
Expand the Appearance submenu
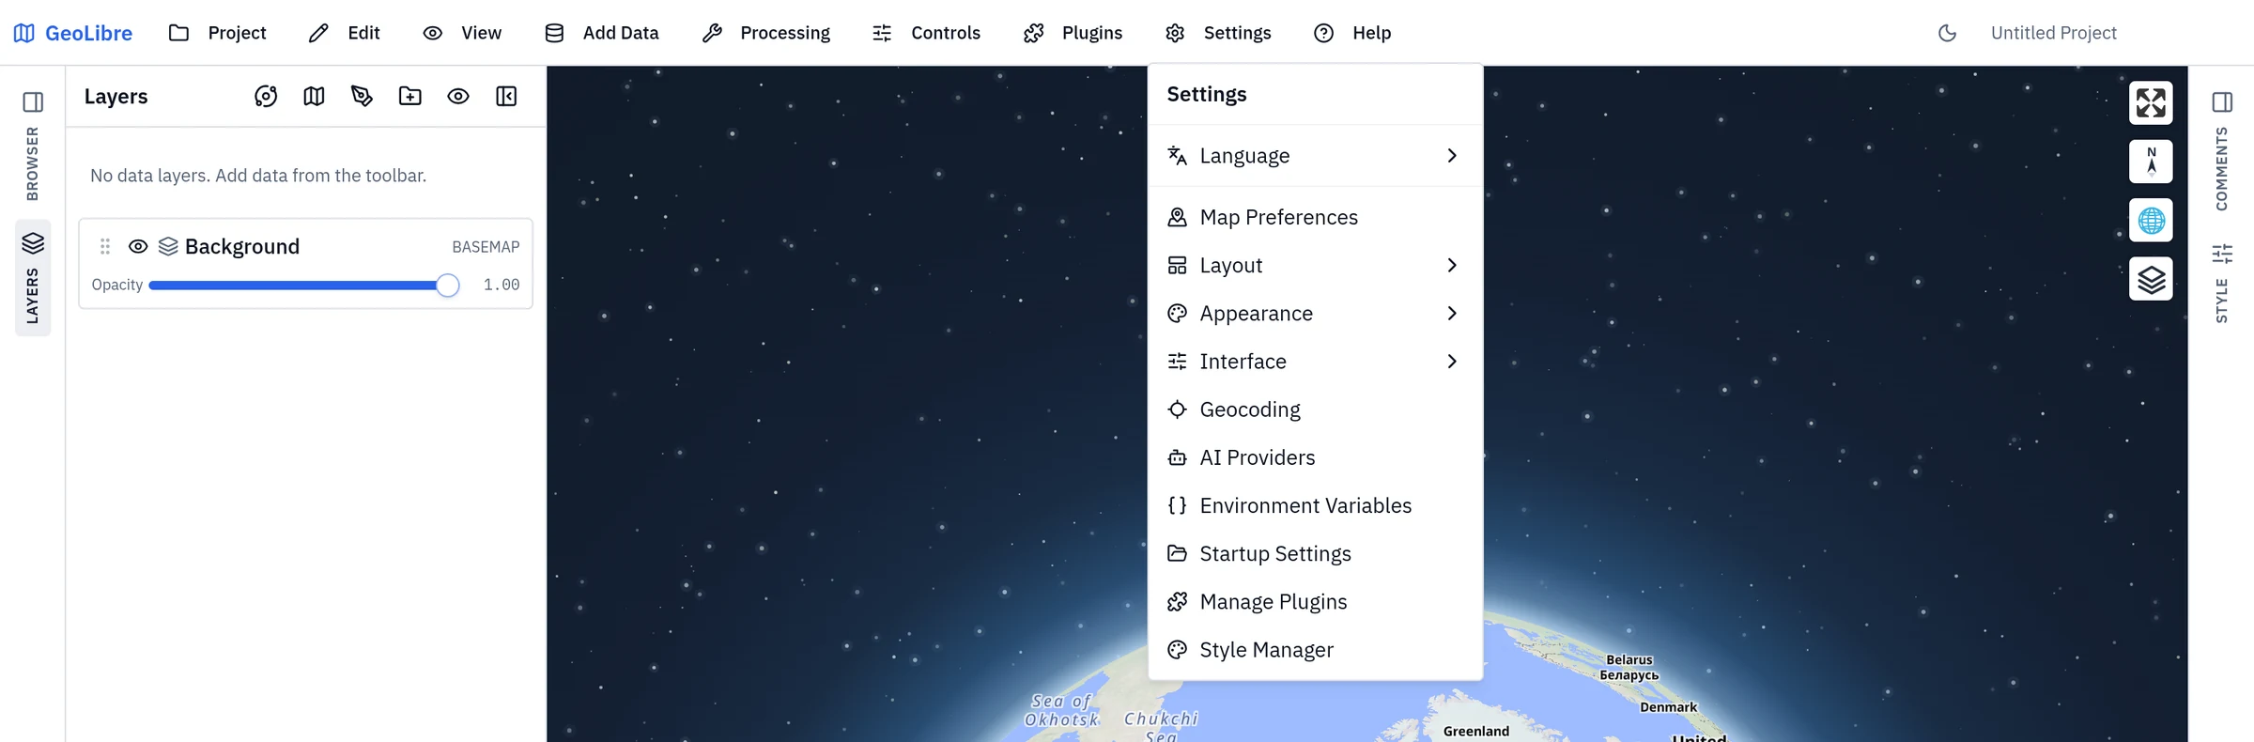[1315, 313]
